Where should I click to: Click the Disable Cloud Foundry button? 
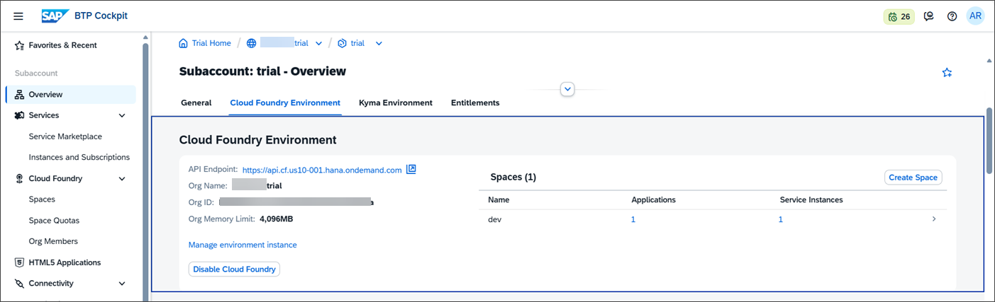(x=234, y=269)
